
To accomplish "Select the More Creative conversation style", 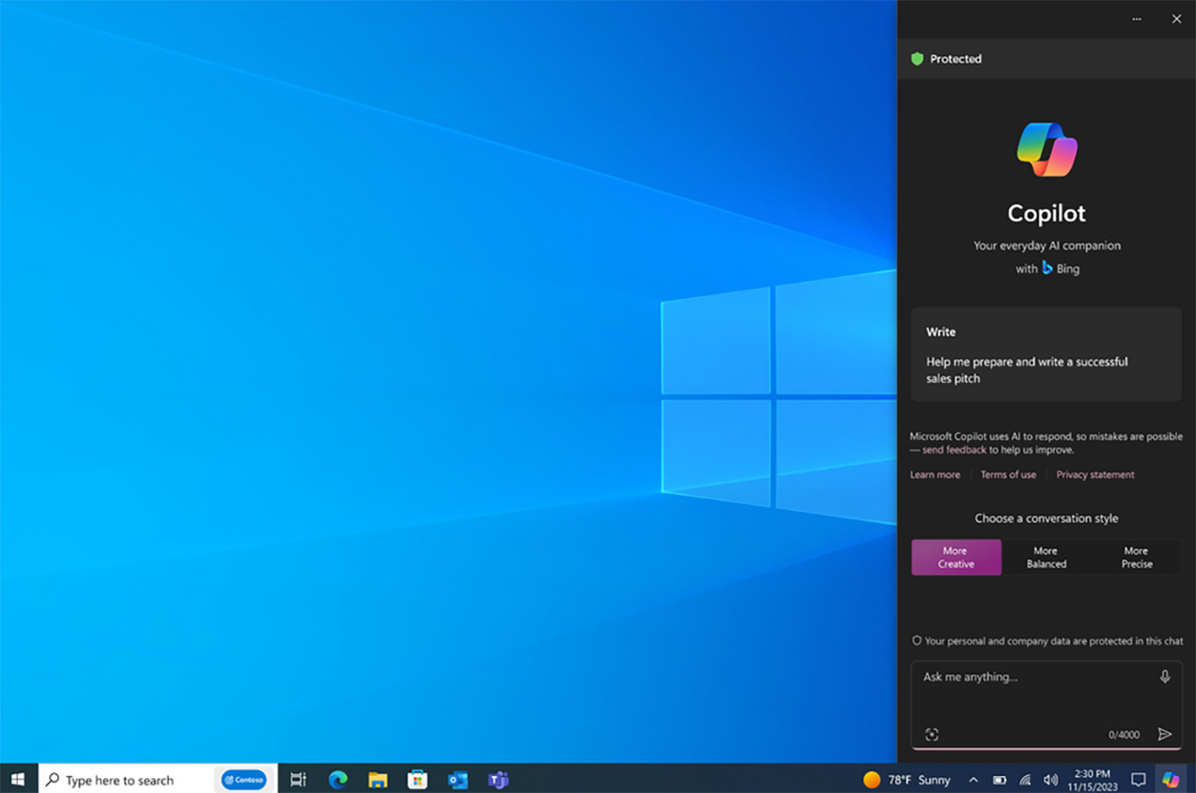I will 956,557.
